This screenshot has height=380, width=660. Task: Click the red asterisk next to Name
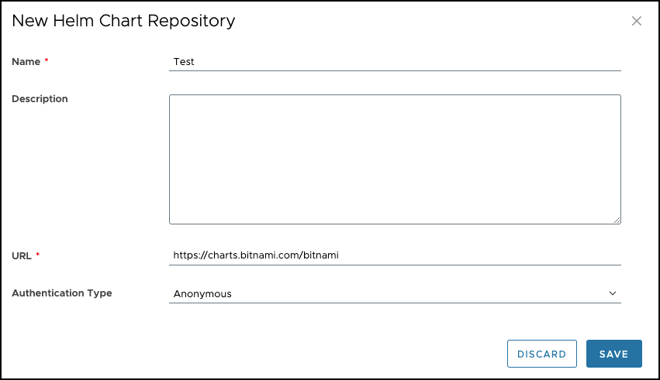click(47, 61)
